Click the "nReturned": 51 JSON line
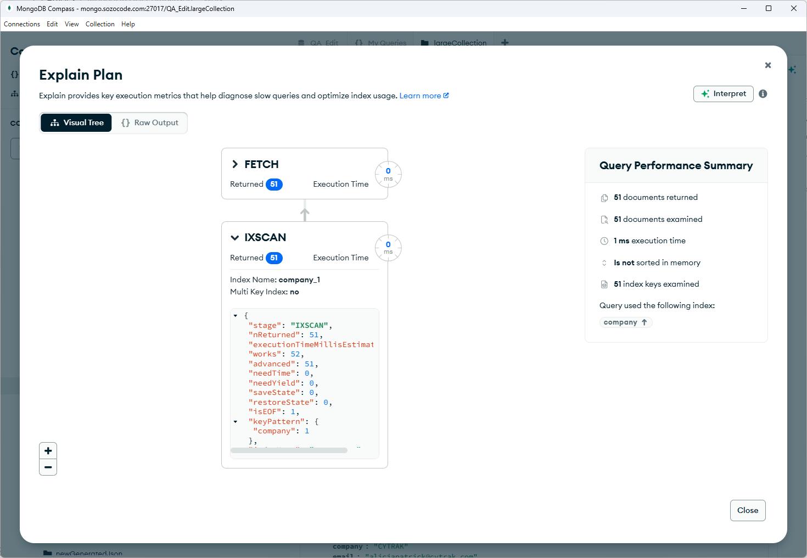 (x=285, y=335)
